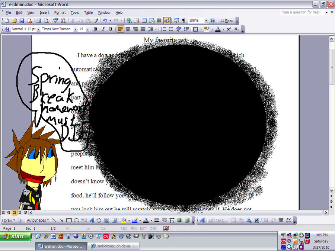The width and height of the screenshot is (335, 251).
Task: Apply Line Color in Drawing toolbar
Action: tap(135, 220)
